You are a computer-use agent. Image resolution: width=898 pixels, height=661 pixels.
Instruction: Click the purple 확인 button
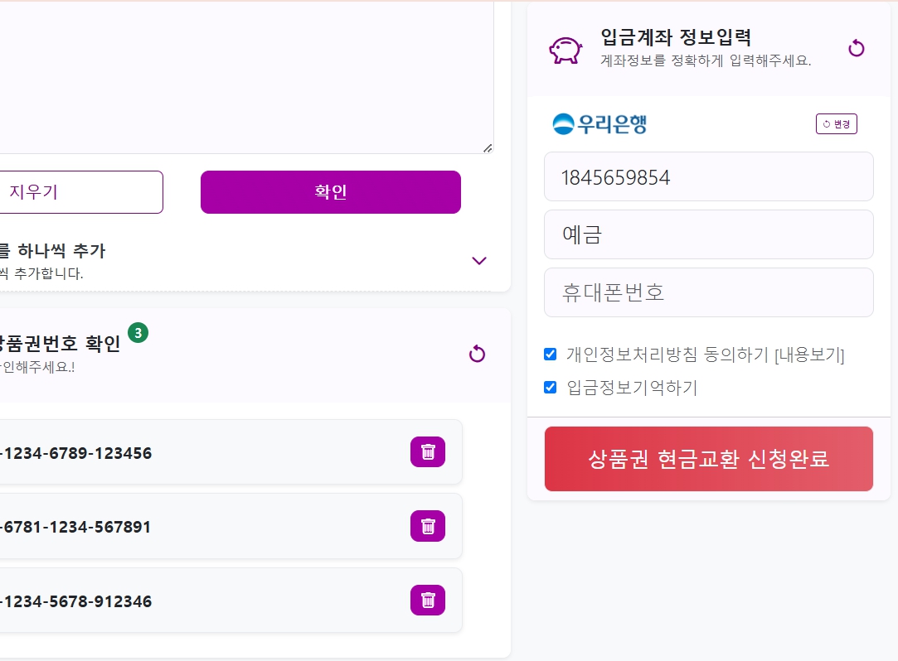(331, 191)
